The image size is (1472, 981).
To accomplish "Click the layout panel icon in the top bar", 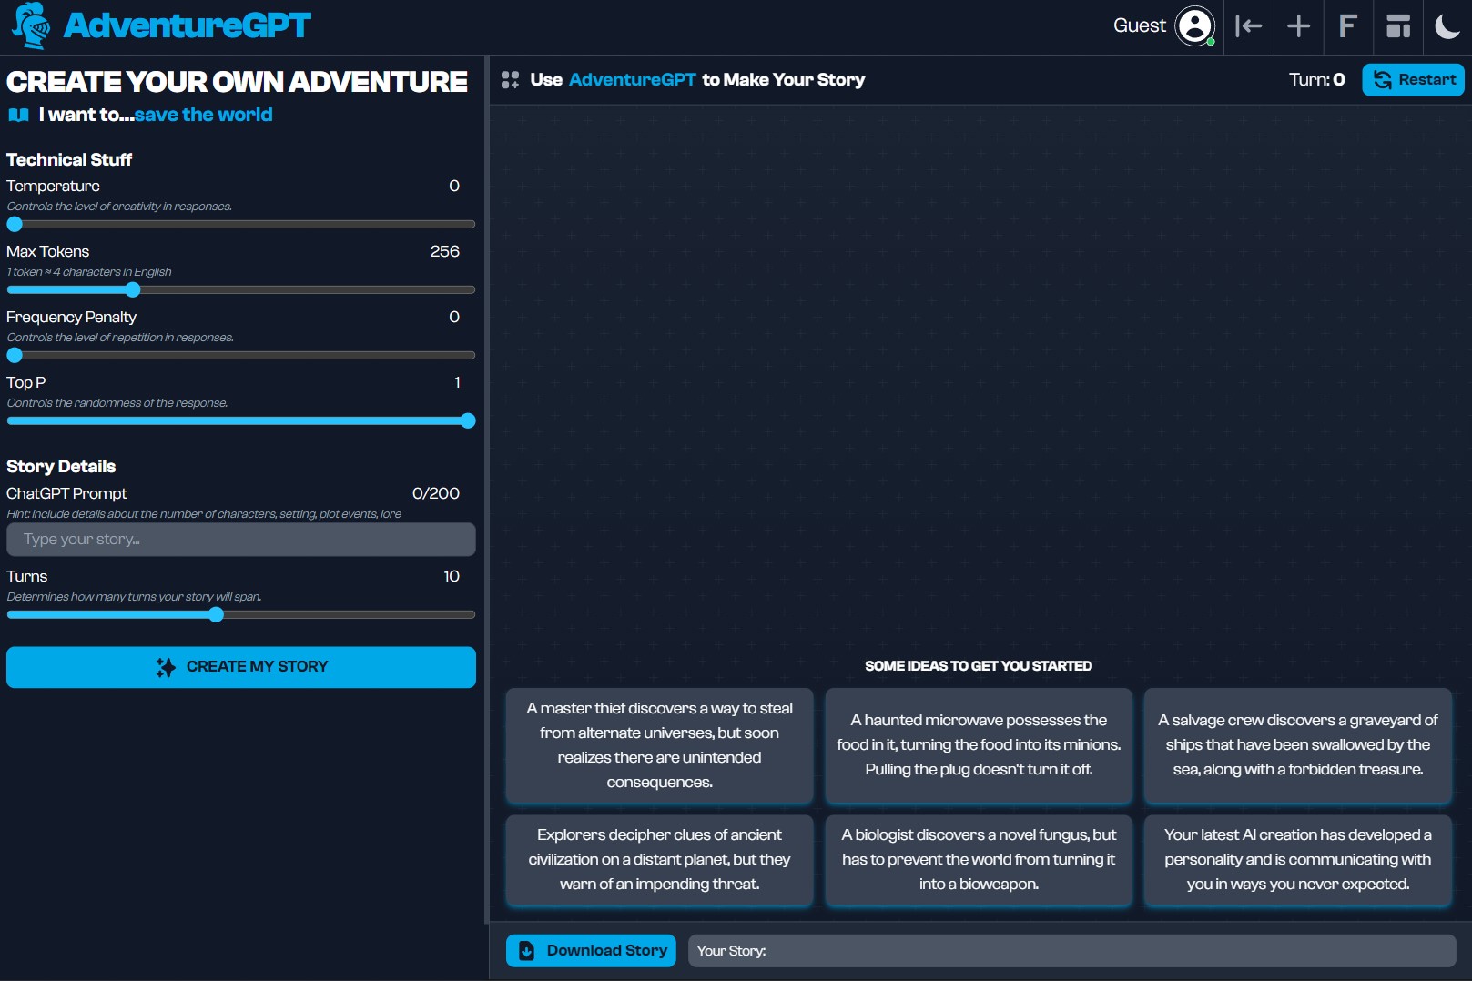I will pos(1398,26).
